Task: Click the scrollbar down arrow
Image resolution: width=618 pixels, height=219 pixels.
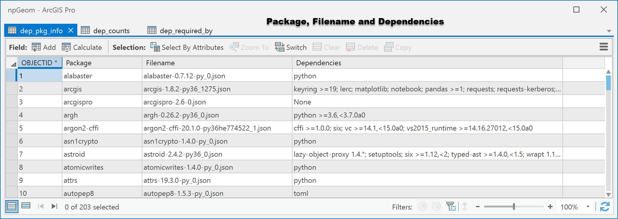Action: (x=608, y=195)
